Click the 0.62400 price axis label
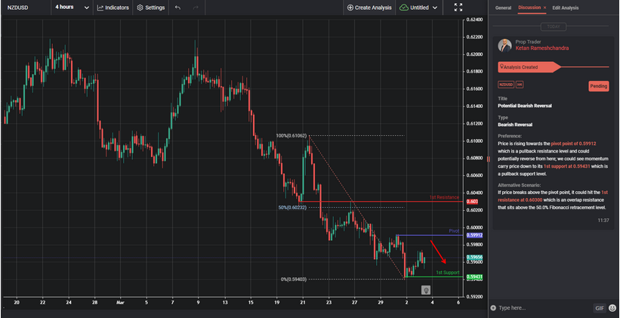Image resolution: width=620 pixels, height=318 pixels. pos(474,20)
